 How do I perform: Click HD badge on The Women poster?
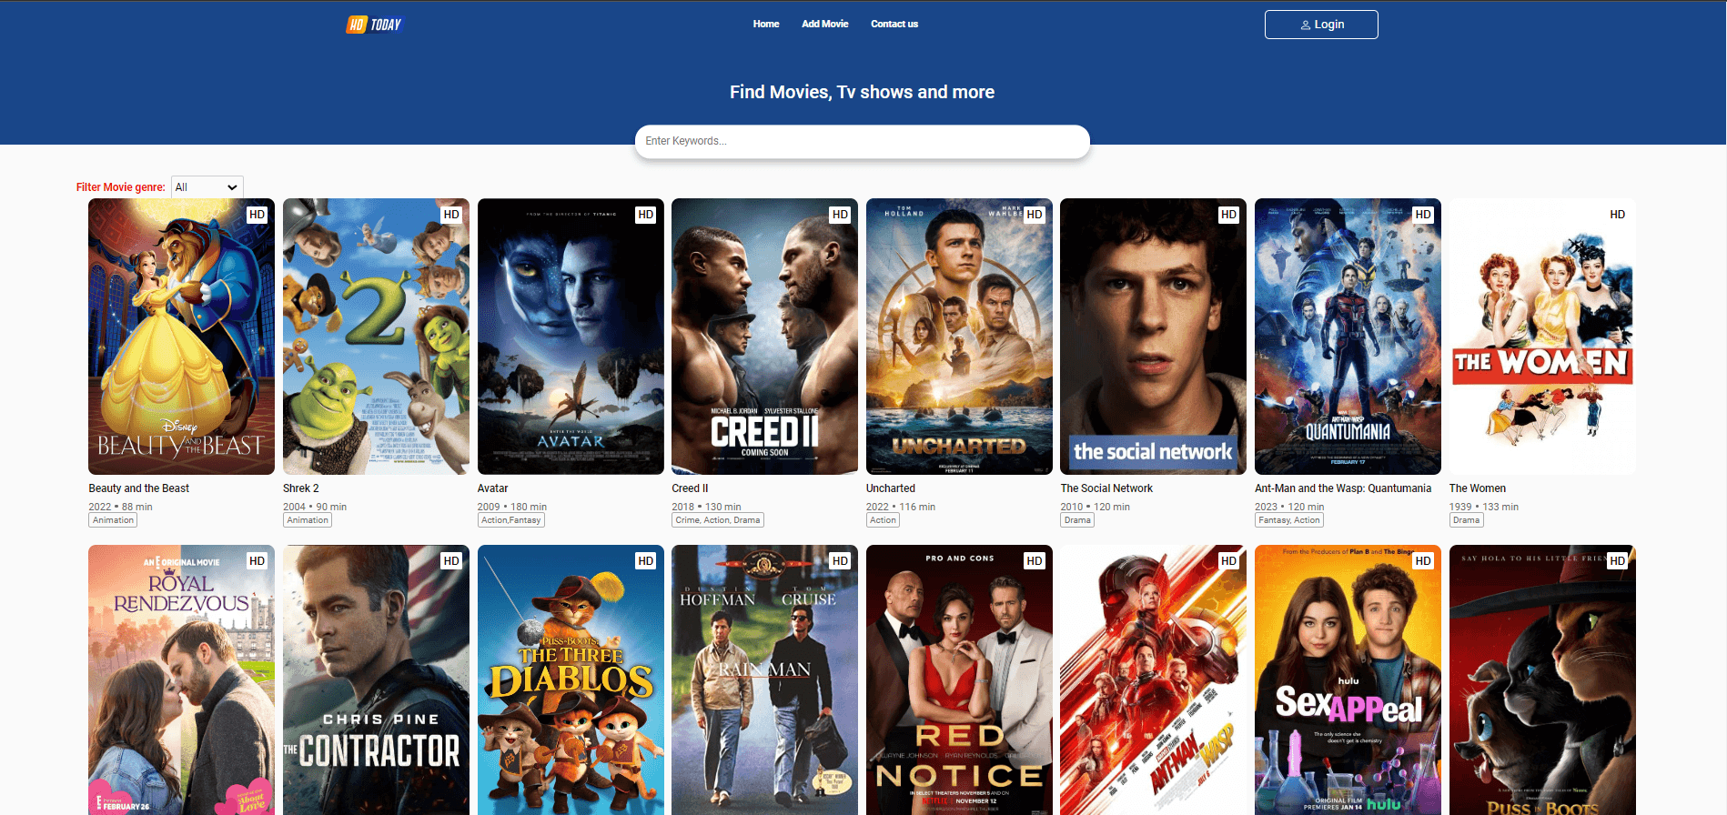pos(1618,215)
